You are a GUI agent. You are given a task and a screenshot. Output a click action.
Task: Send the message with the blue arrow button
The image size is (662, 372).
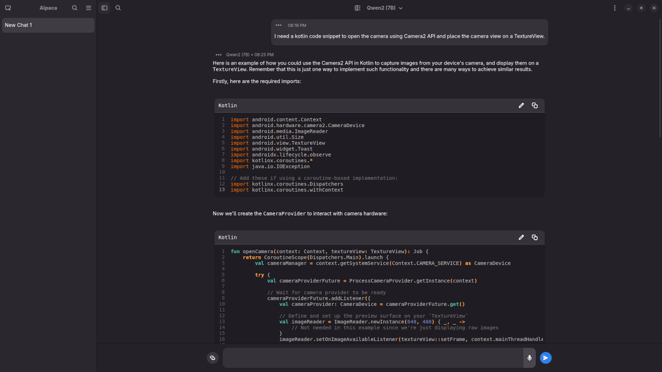click(546, 358)
